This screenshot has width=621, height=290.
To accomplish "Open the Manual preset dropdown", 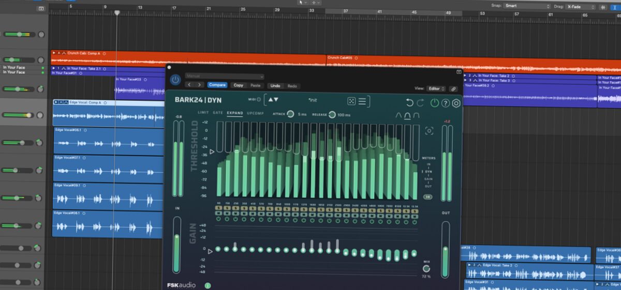I will (x=224, y=76).
